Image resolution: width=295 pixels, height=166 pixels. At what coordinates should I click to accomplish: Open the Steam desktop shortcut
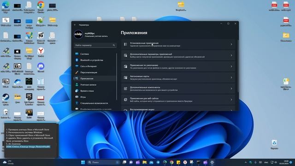tap(6, 99)
